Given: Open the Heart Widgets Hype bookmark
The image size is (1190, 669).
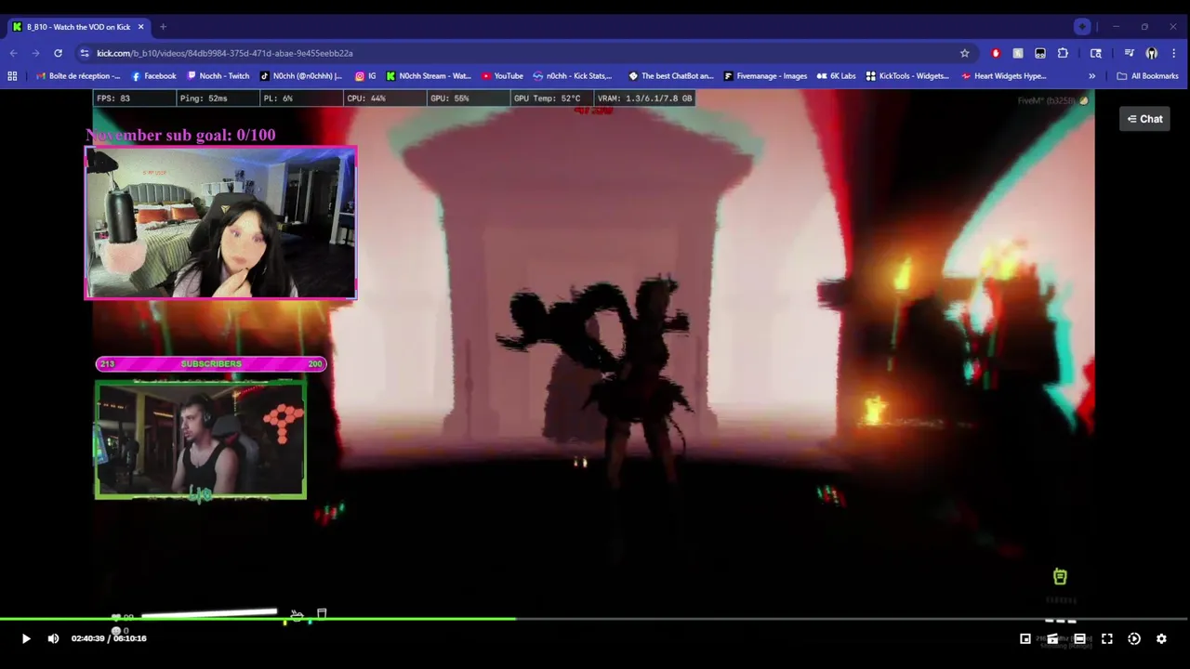Looking at the screenshot, I should [1004, 76].
